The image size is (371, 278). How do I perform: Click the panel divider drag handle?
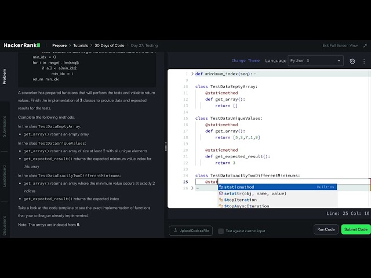tap(166, 147)
